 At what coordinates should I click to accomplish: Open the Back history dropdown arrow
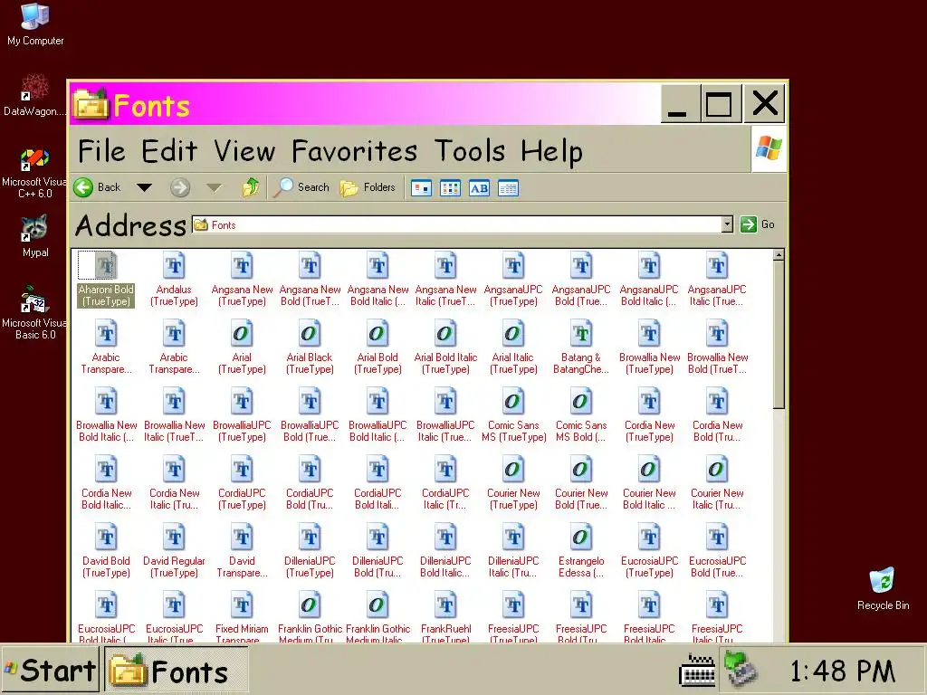click(x=144, y=188)
